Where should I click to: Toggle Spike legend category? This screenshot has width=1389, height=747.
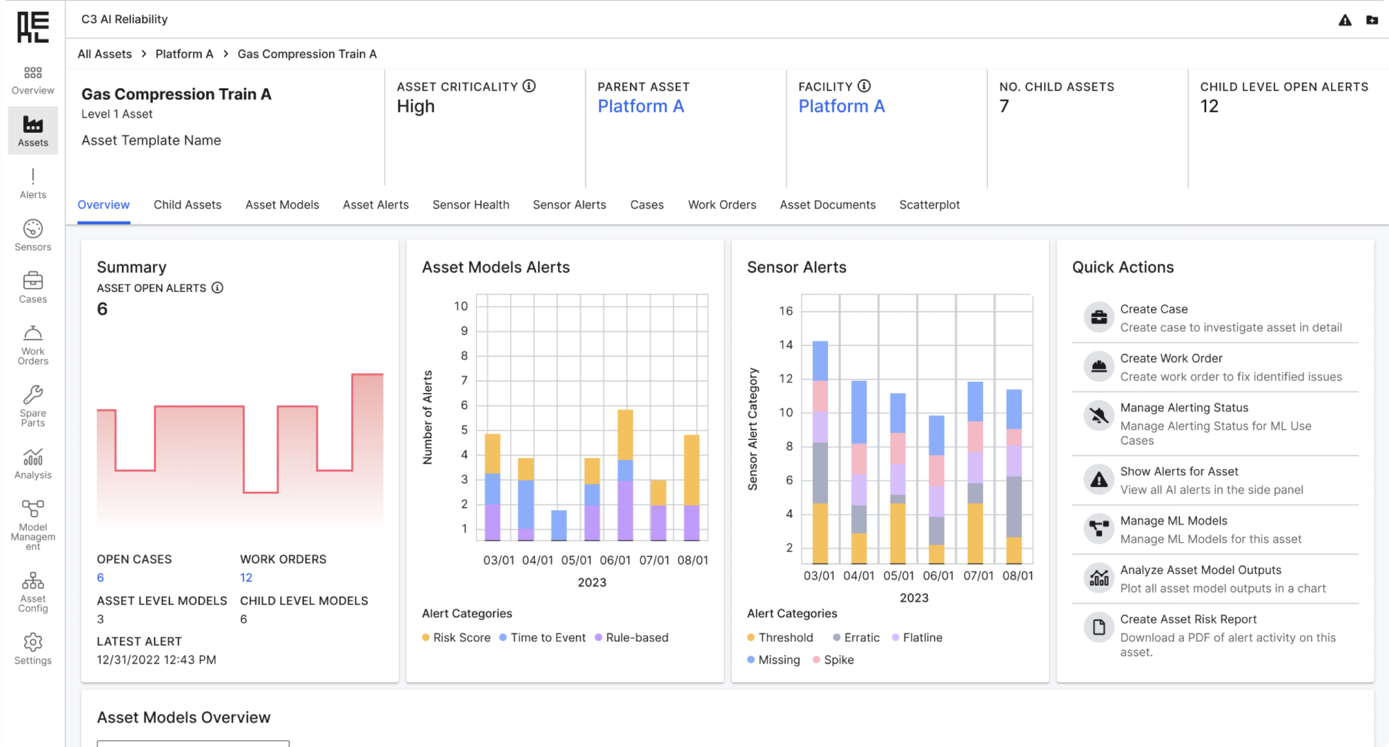coord(833,660)
